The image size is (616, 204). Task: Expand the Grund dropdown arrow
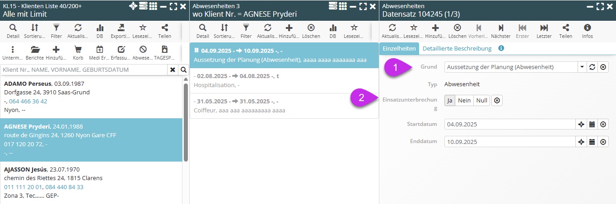581,67
